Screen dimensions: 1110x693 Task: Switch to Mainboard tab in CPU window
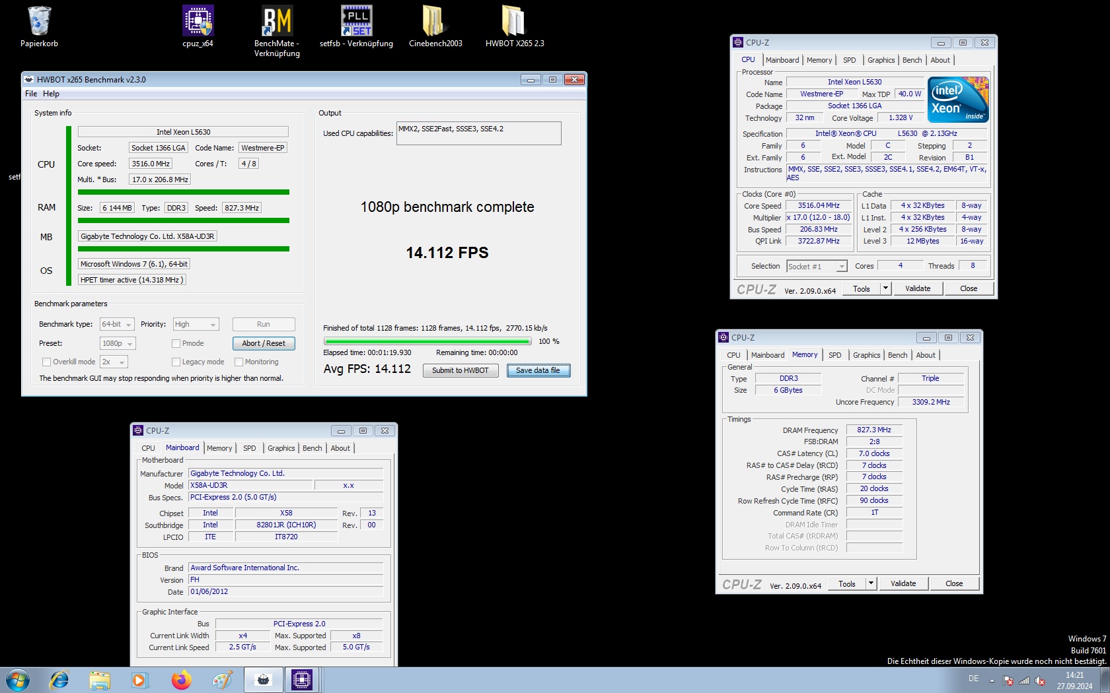pyautogui.click(x=782, y=60)
